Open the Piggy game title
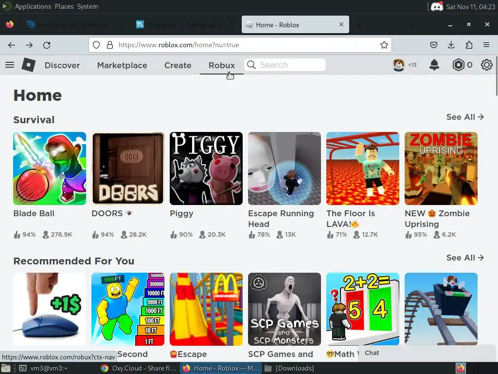Screen dimensions: 498x374 (x=181, y=213)
